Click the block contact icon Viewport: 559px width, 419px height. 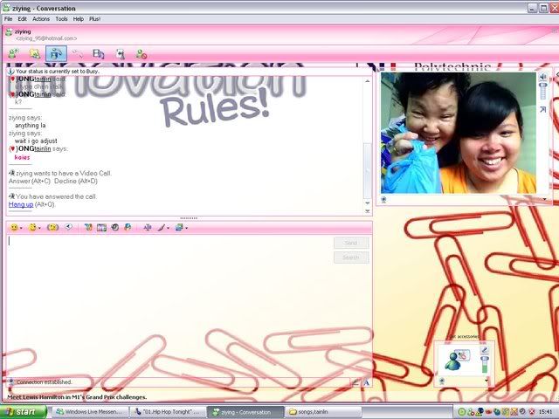pyautogui.click(x=141, y=54)
